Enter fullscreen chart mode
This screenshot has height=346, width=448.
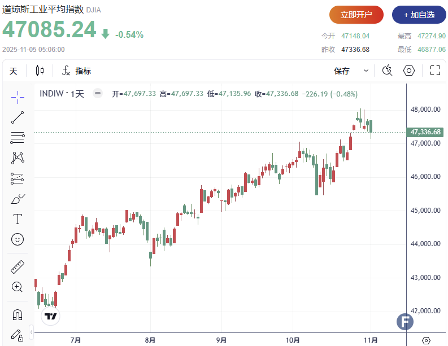(x=435, y=71)
